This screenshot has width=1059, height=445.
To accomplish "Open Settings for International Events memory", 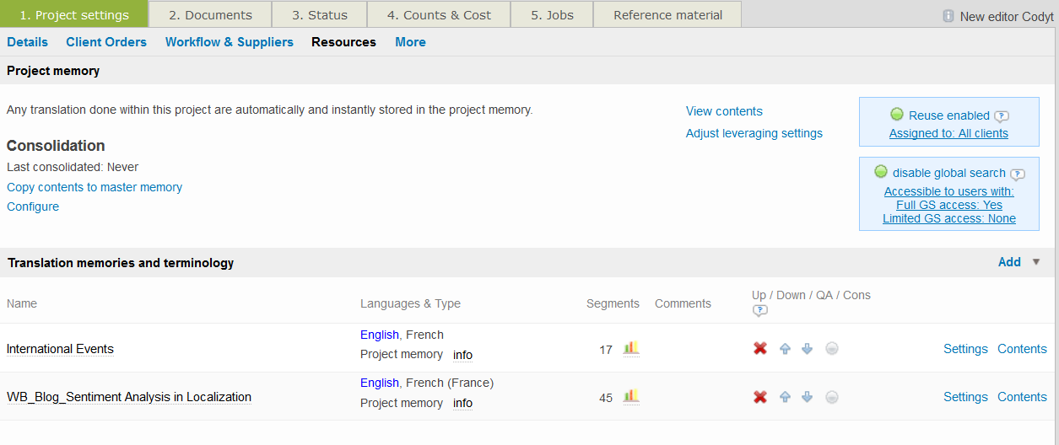I will click(x=965, y=349).
